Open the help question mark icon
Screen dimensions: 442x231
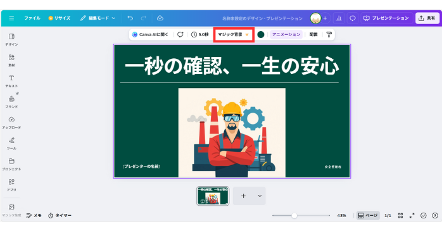click(435, 216)
